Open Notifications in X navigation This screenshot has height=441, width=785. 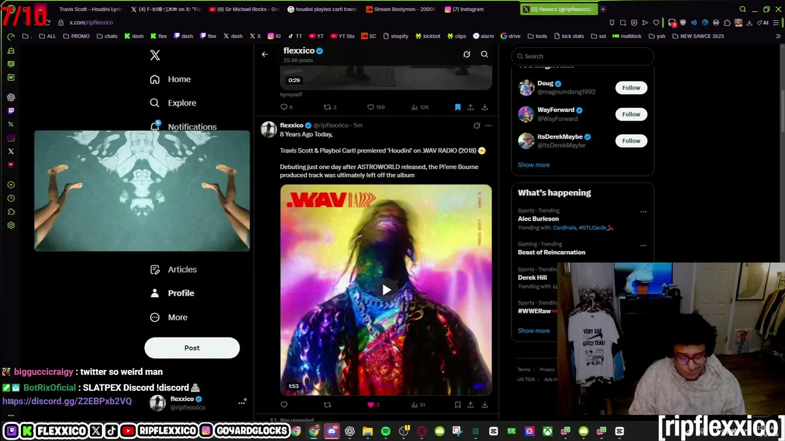(184, 126)
